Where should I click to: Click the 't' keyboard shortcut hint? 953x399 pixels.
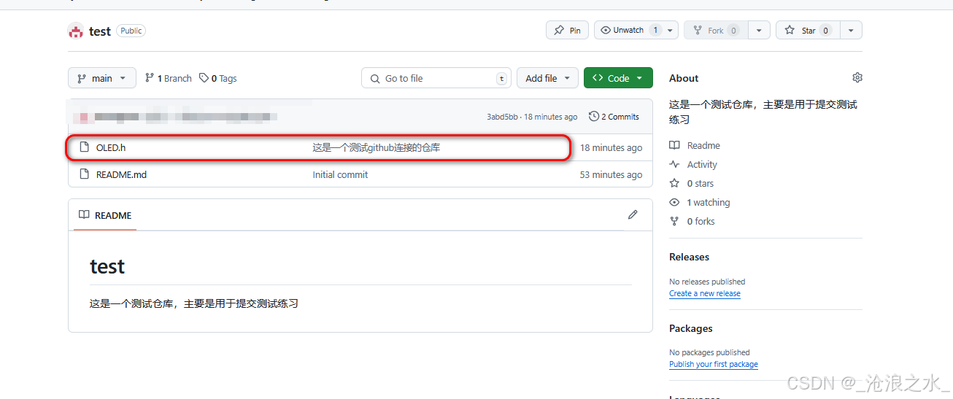point(502,79)
